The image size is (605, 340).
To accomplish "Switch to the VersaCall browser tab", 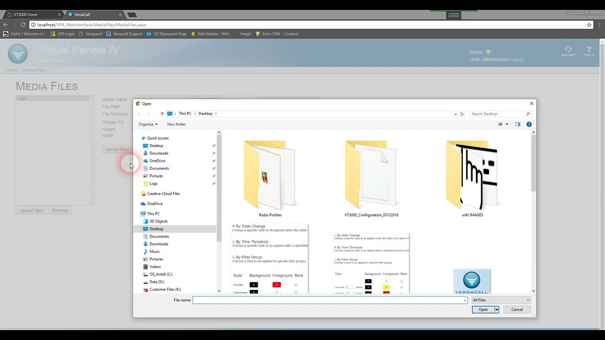I will [94, 15].
